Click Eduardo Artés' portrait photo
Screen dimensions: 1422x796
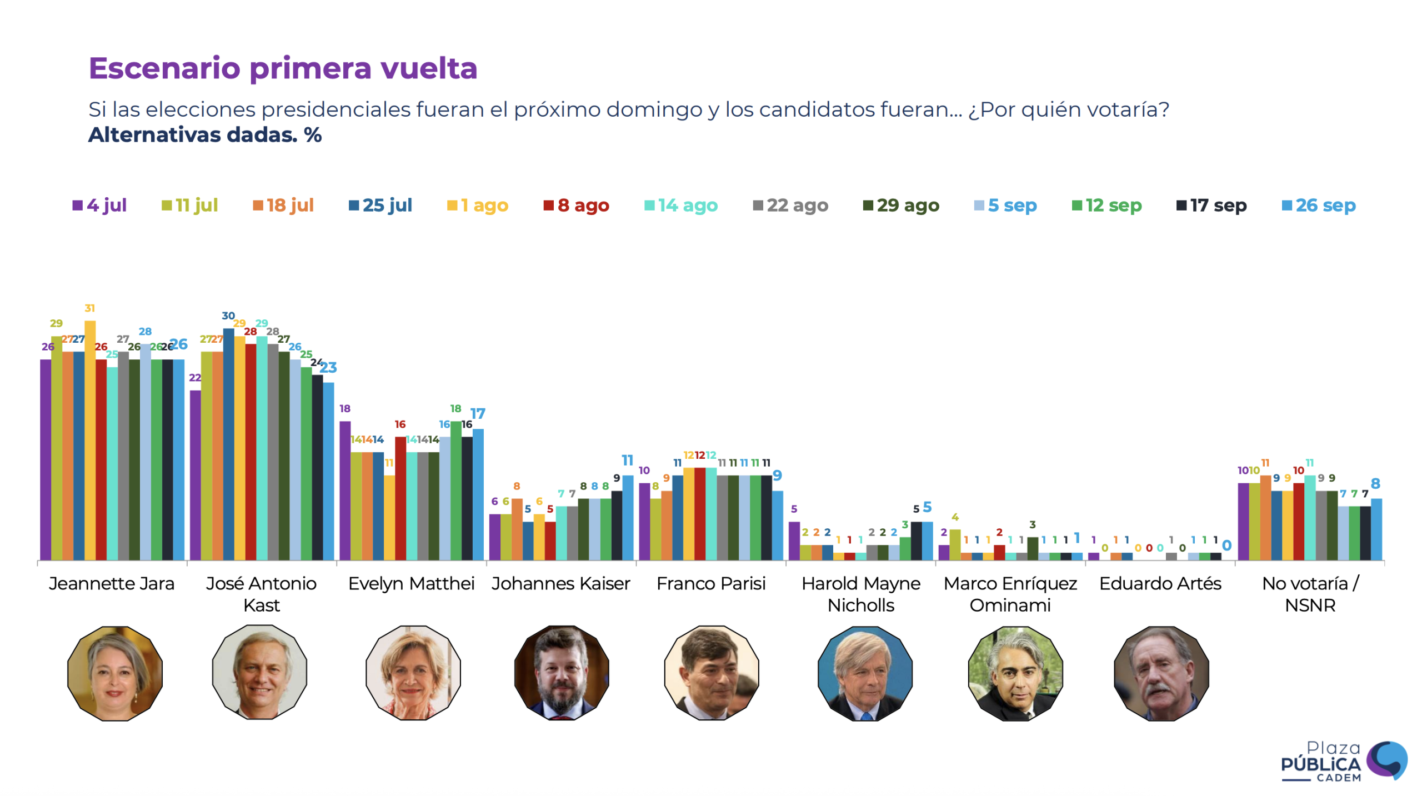pos(1160,673)
